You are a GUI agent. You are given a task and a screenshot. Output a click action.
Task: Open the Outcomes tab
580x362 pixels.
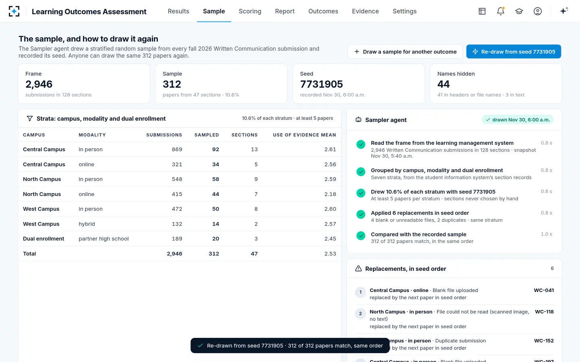(323, 11)
